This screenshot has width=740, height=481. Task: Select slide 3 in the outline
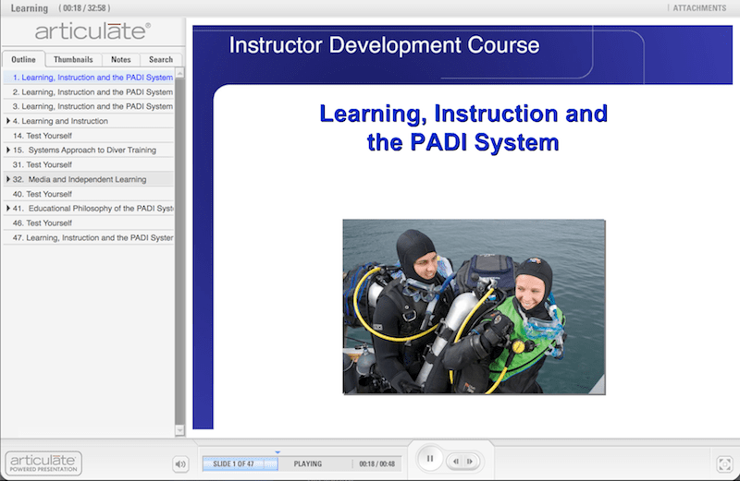[89, 106]
